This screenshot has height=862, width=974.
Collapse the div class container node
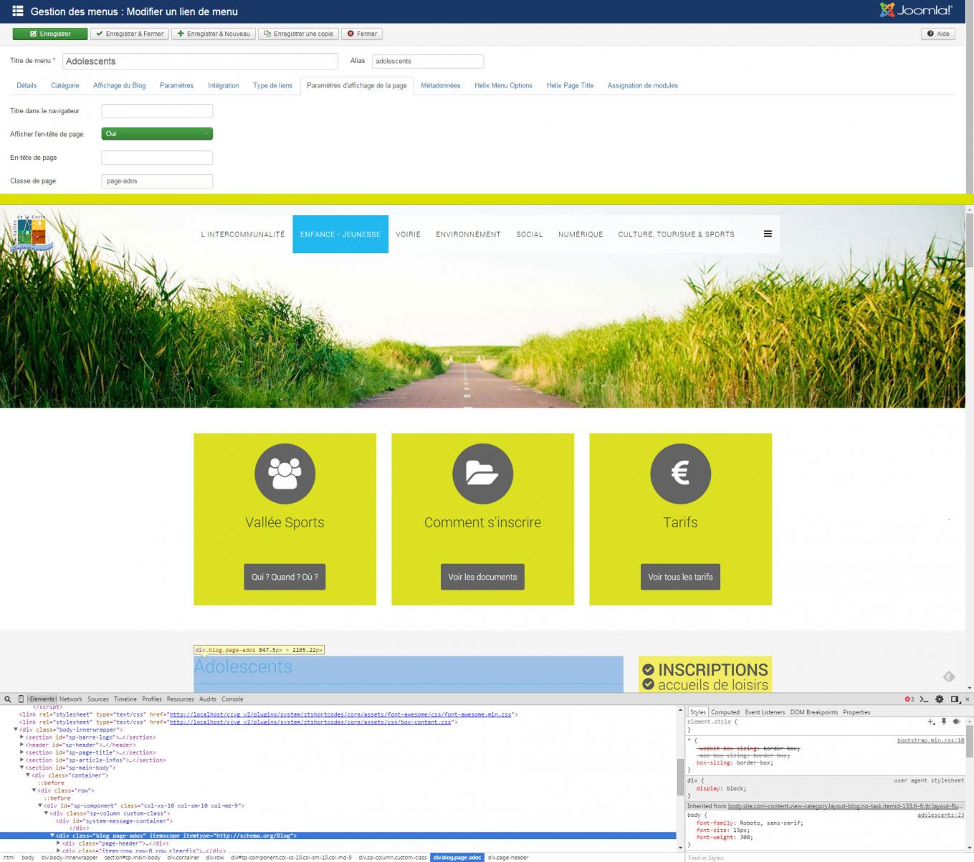pyautogui.click(x=28, y=775)
